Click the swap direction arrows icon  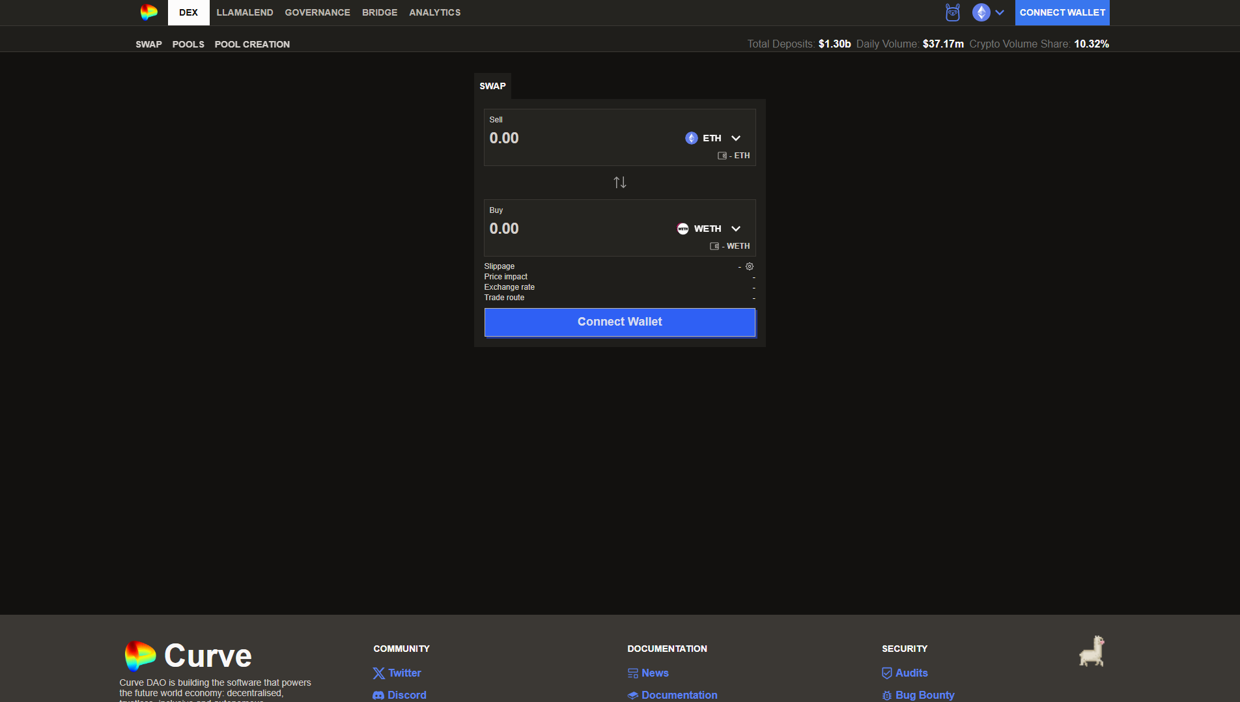pyautogui.click(x=620, y=182)
